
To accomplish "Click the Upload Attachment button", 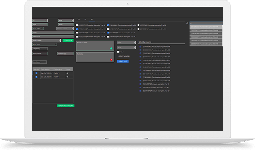I will [x=66, y=106].
